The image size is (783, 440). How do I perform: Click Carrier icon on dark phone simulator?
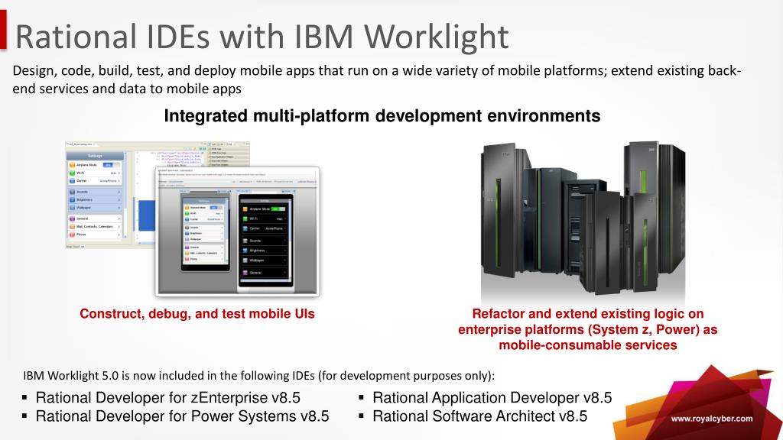tap(245, 228)
